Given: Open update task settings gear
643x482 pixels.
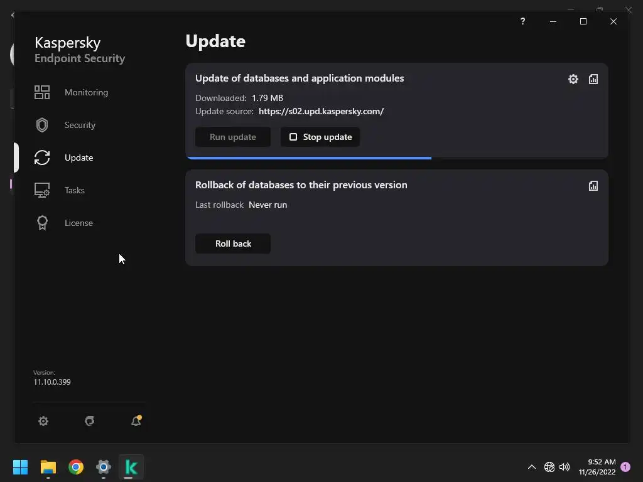Looking at the screenshot, I should pos(573,78).
